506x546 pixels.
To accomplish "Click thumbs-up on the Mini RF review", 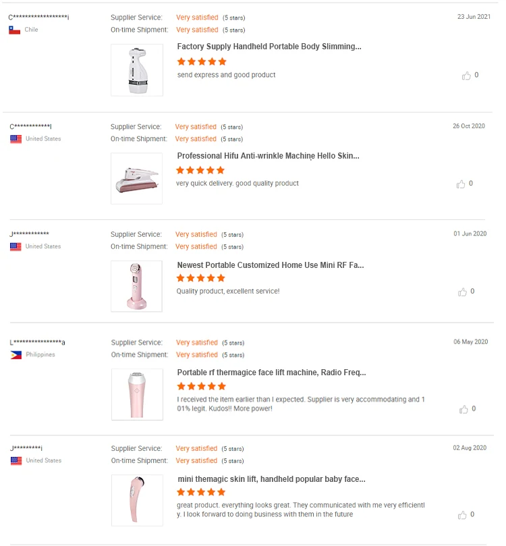I will click(462, 292).
